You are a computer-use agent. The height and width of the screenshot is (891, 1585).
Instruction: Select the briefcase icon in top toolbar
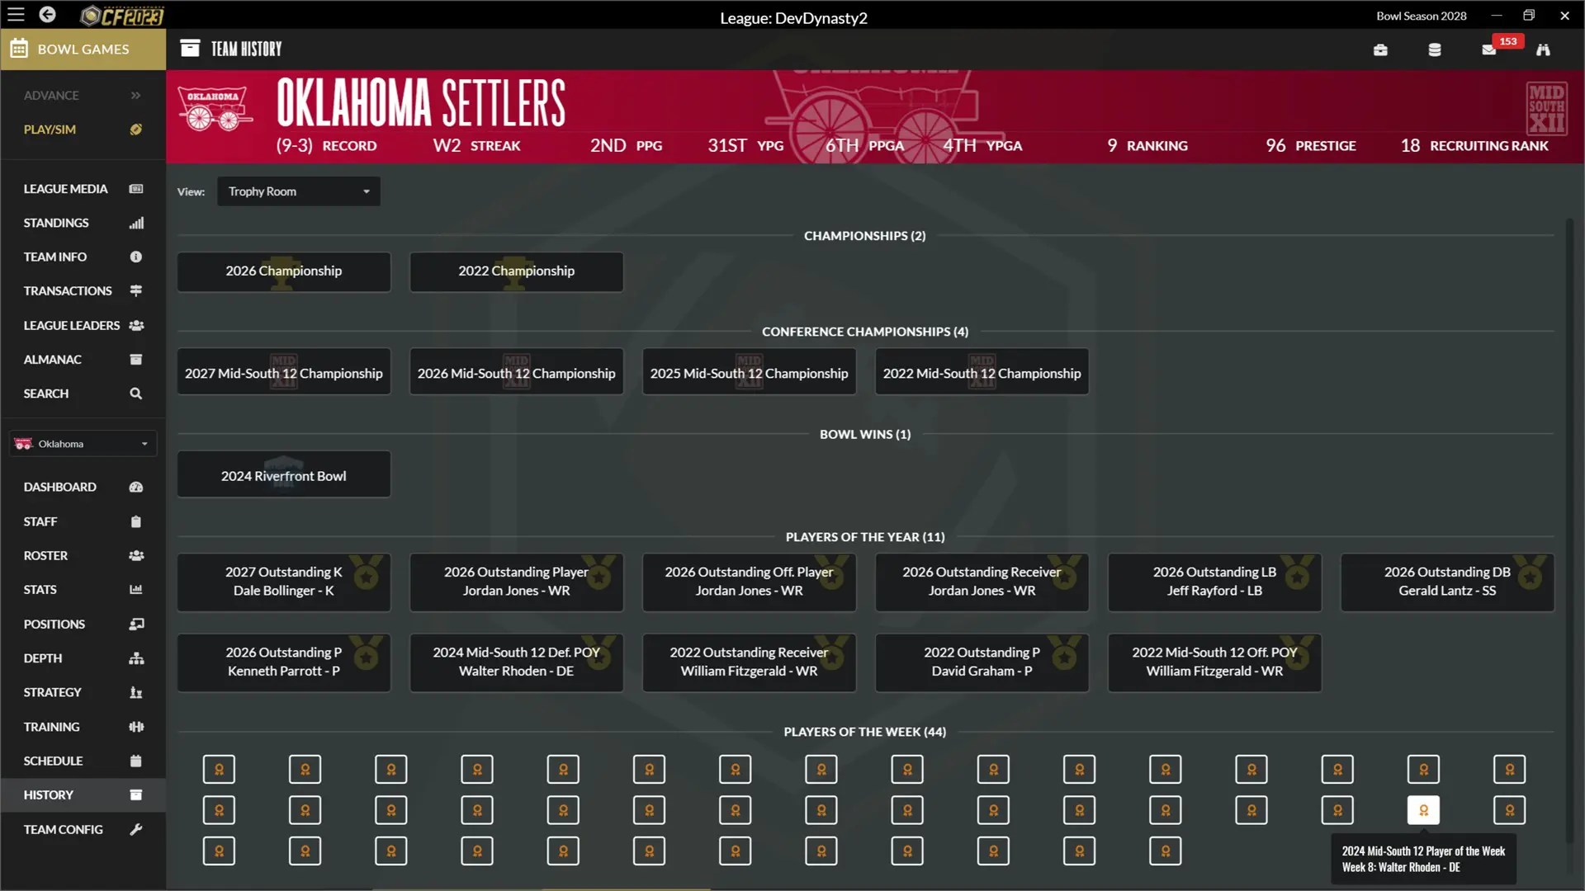[1380, 49]
